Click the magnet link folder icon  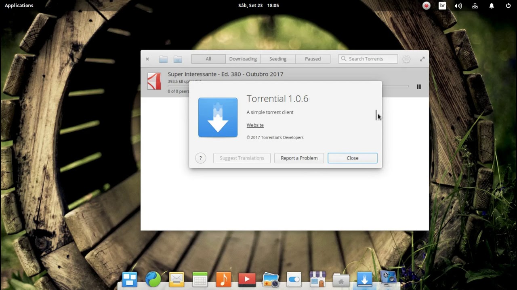[178, 59]
